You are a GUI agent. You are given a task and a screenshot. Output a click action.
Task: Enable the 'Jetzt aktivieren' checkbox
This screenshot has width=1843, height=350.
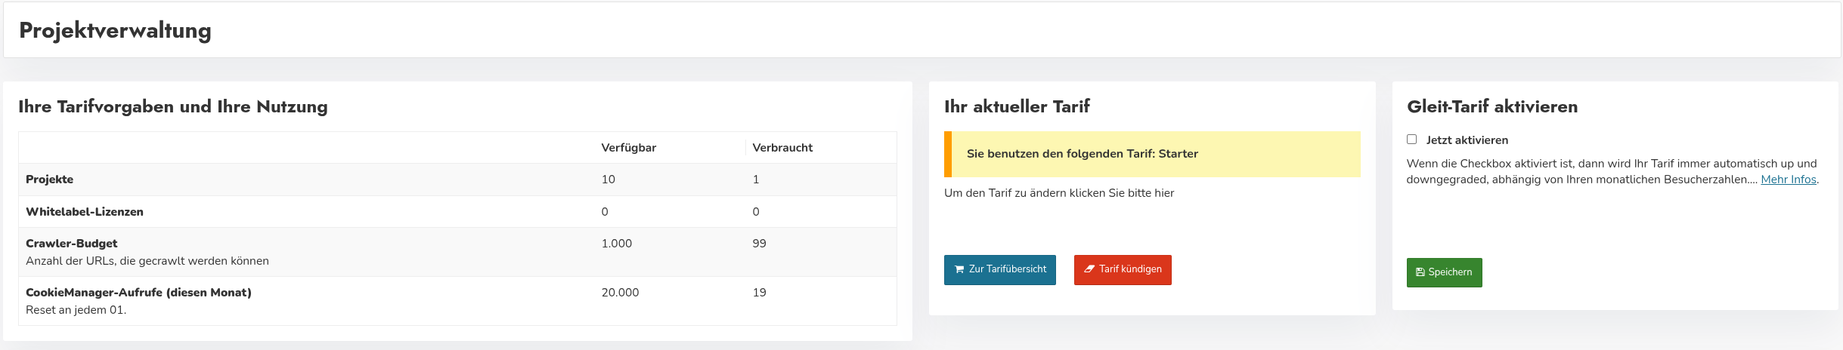click(1411, 140)
